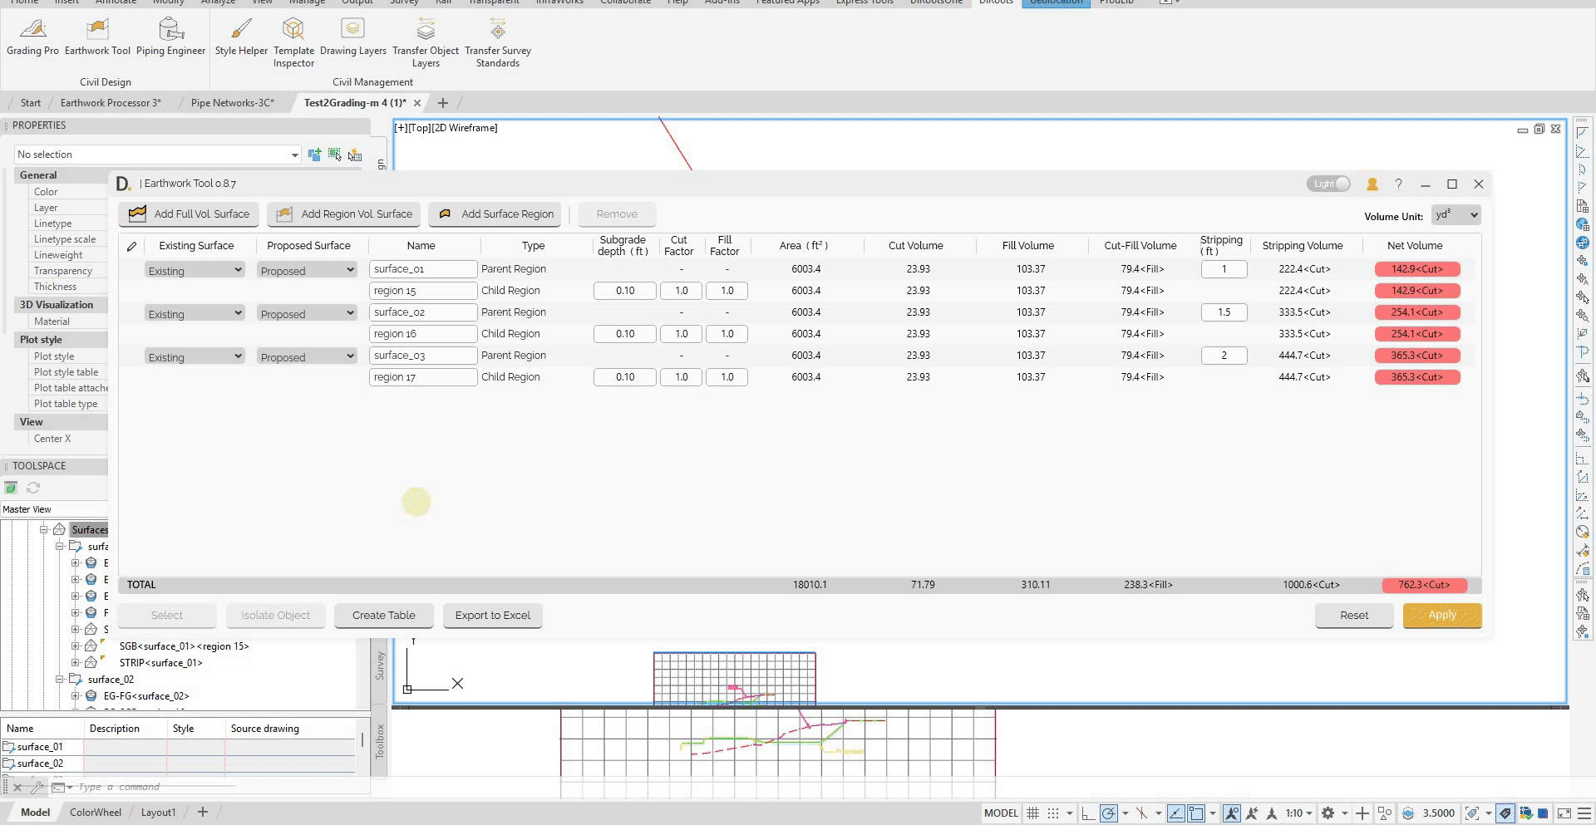This screenshot has width=1596, height=825.
Task: Open the Grading Pro tool
Action: click(32, 37)
